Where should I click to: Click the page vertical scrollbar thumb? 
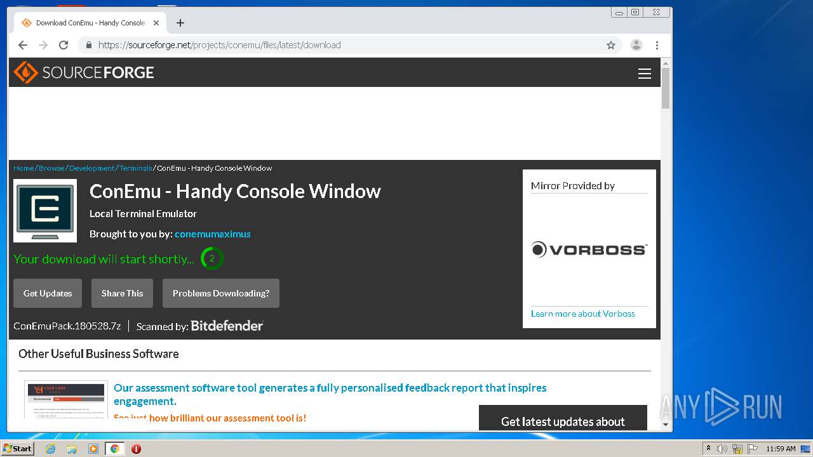[666, 88]
